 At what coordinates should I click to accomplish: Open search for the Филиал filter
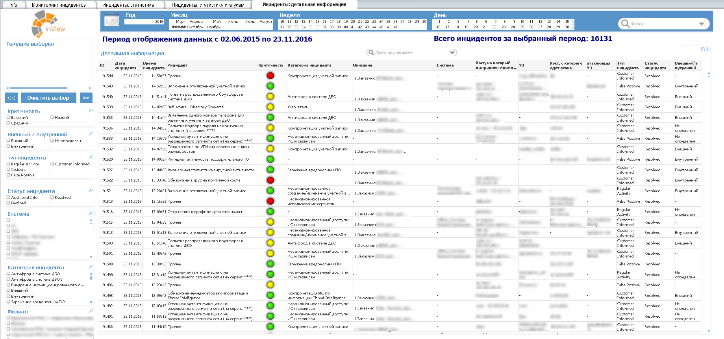[x=91, y=311]
